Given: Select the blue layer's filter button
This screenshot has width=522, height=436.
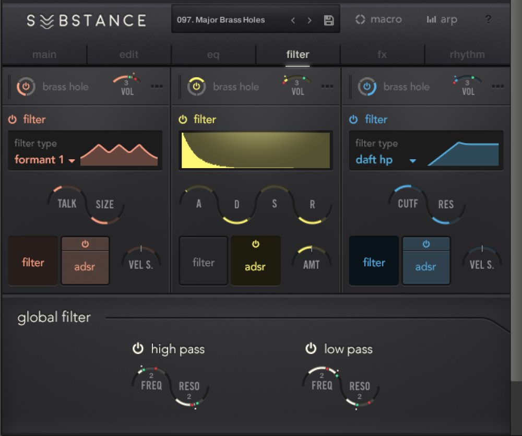Looking at the screenshot, I should coord(374,262).
